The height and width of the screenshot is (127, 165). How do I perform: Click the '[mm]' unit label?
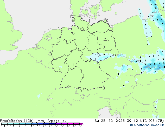click(41, 121)
